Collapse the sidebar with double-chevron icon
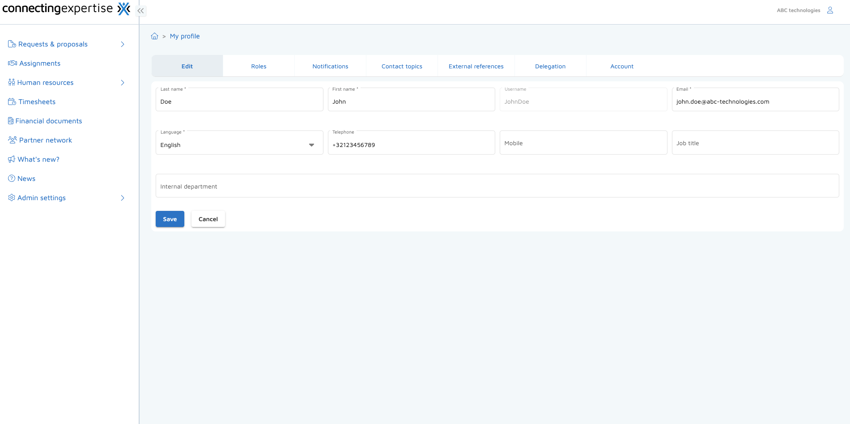850x424 pixels. pyautogui.click(x=140, y=11)
